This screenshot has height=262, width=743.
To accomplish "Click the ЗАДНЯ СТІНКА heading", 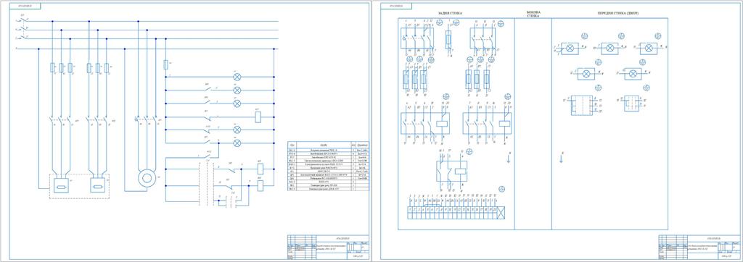I will pyautogui.click(x=450, y=13).
